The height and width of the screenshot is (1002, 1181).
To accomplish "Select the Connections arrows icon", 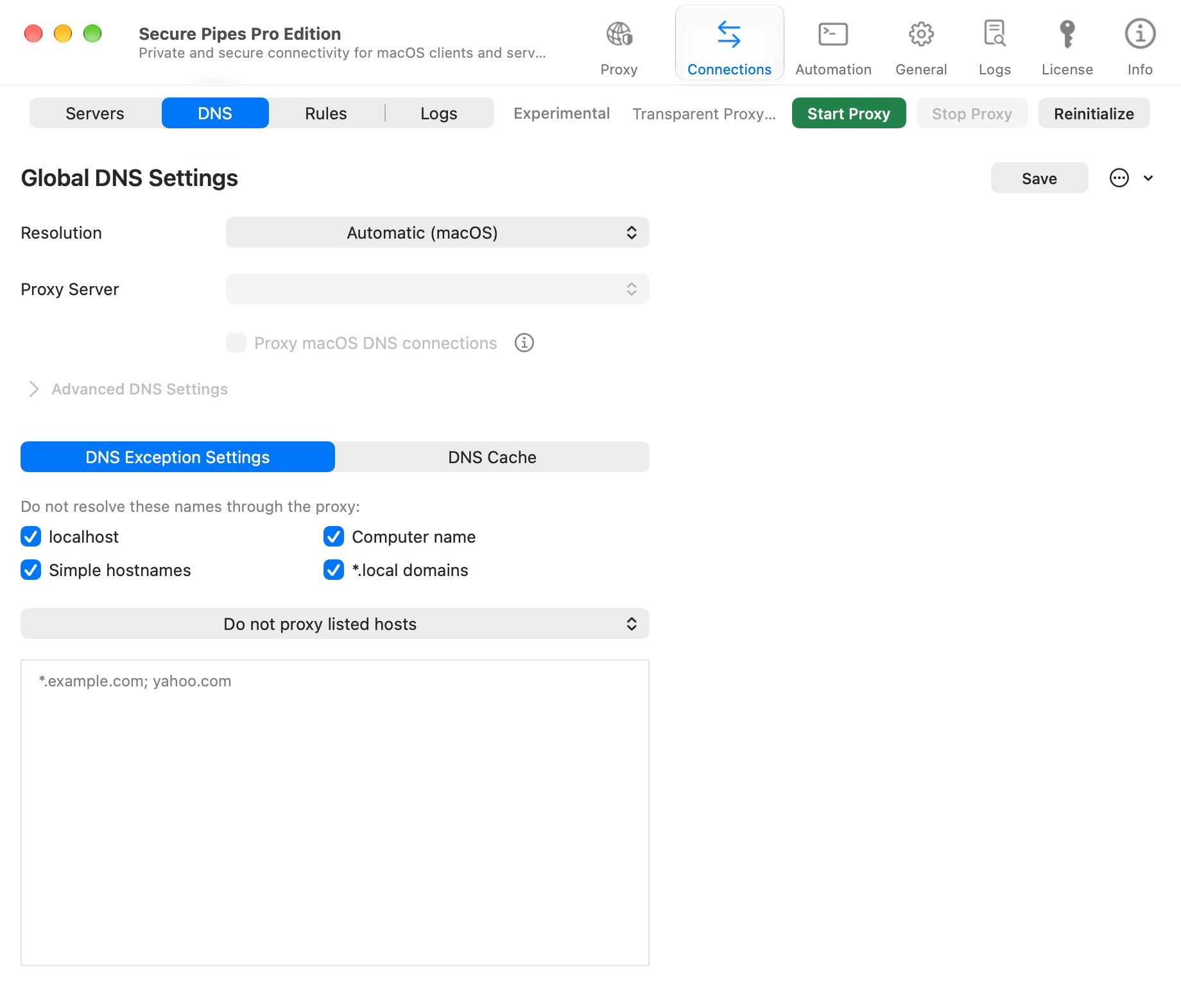I will click(x=729, y=34).
